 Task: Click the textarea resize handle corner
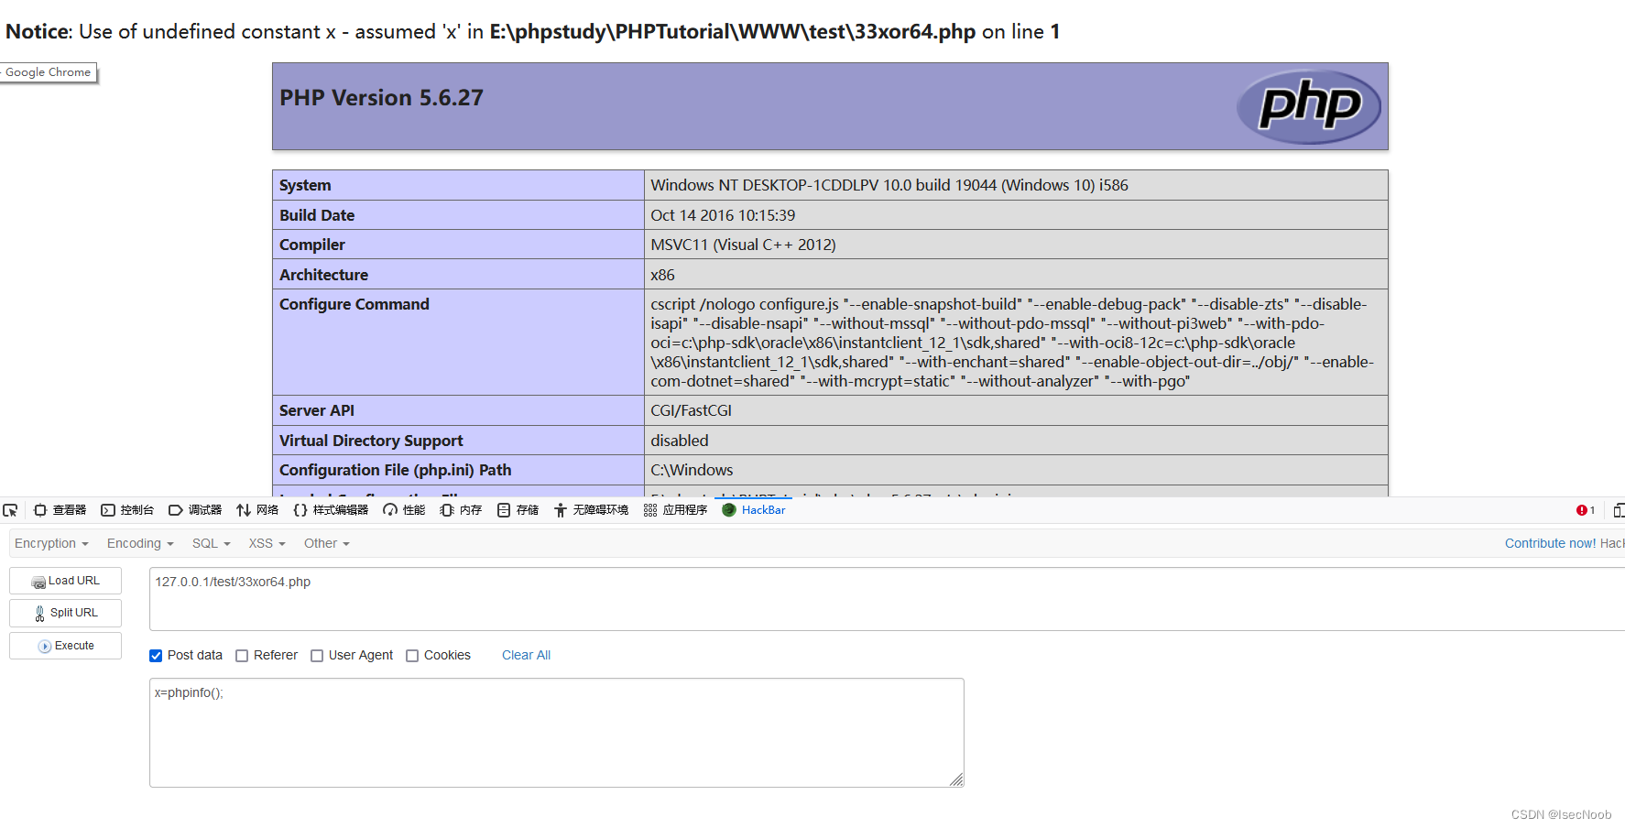(956, 779)
